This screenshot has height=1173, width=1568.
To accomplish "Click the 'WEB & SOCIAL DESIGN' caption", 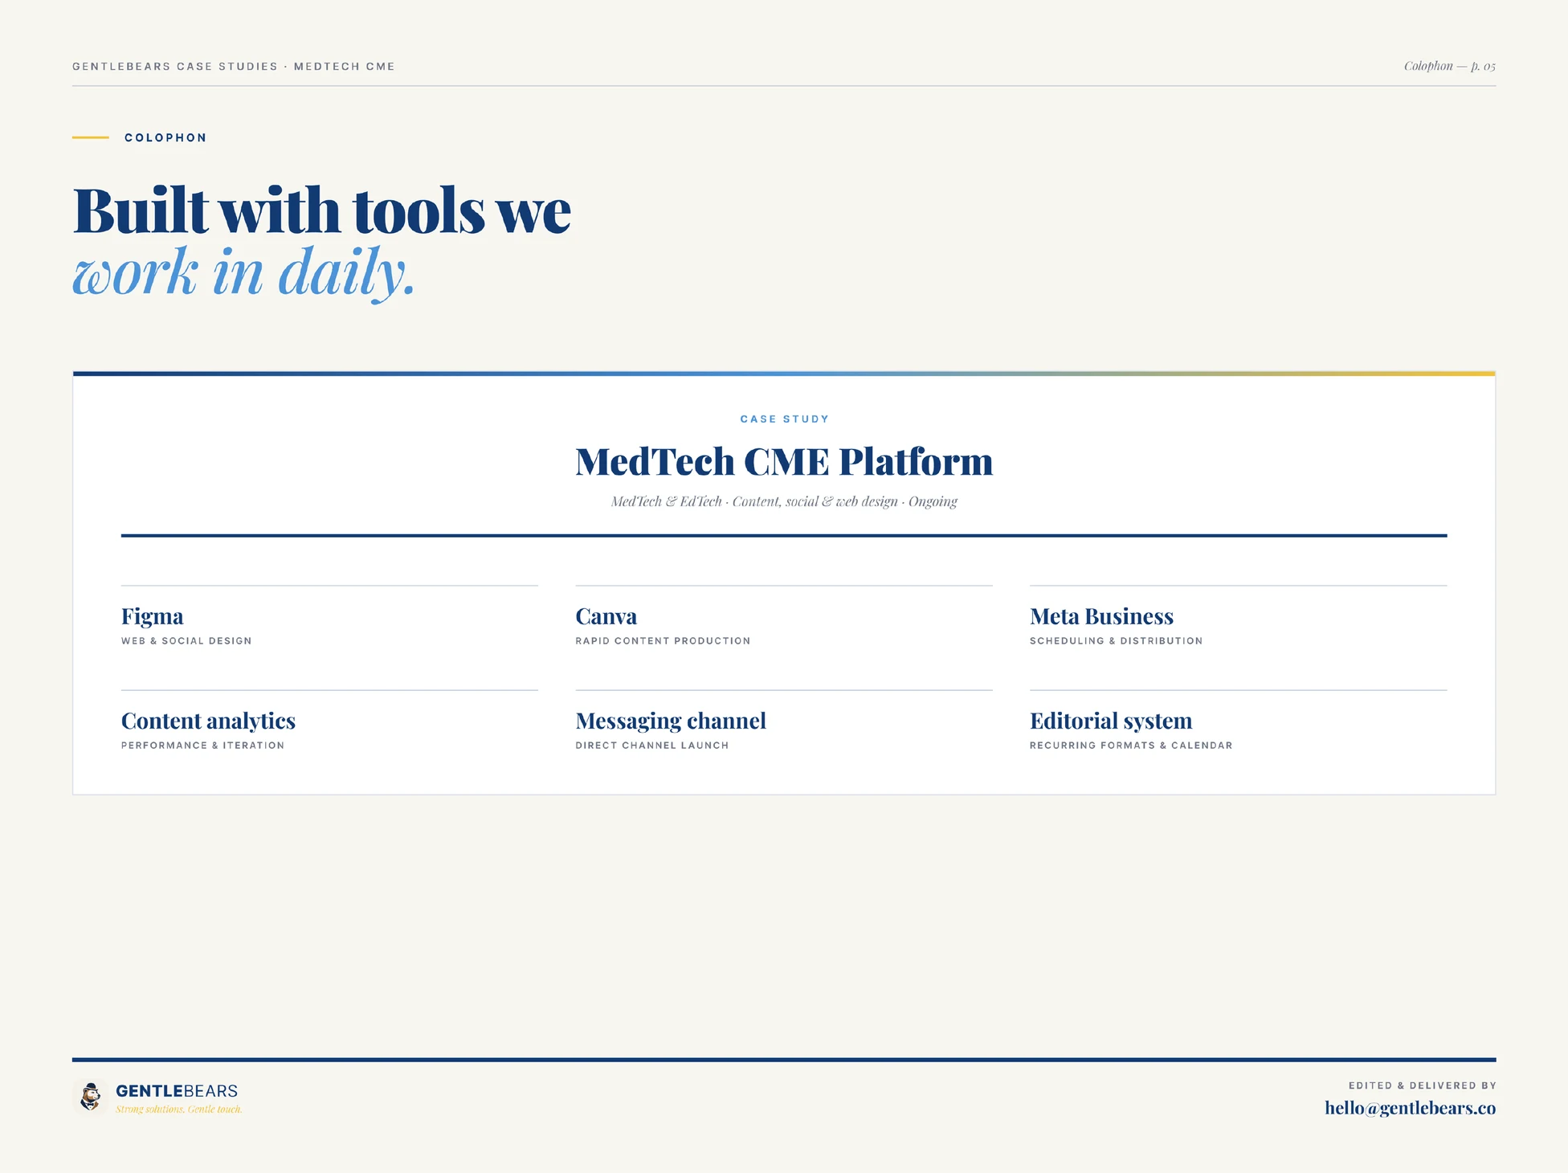I will tap(186, 641).
